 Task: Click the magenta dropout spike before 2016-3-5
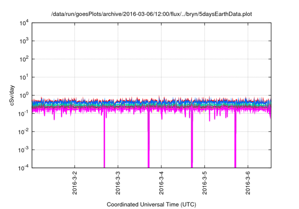[x=192, y=141]
